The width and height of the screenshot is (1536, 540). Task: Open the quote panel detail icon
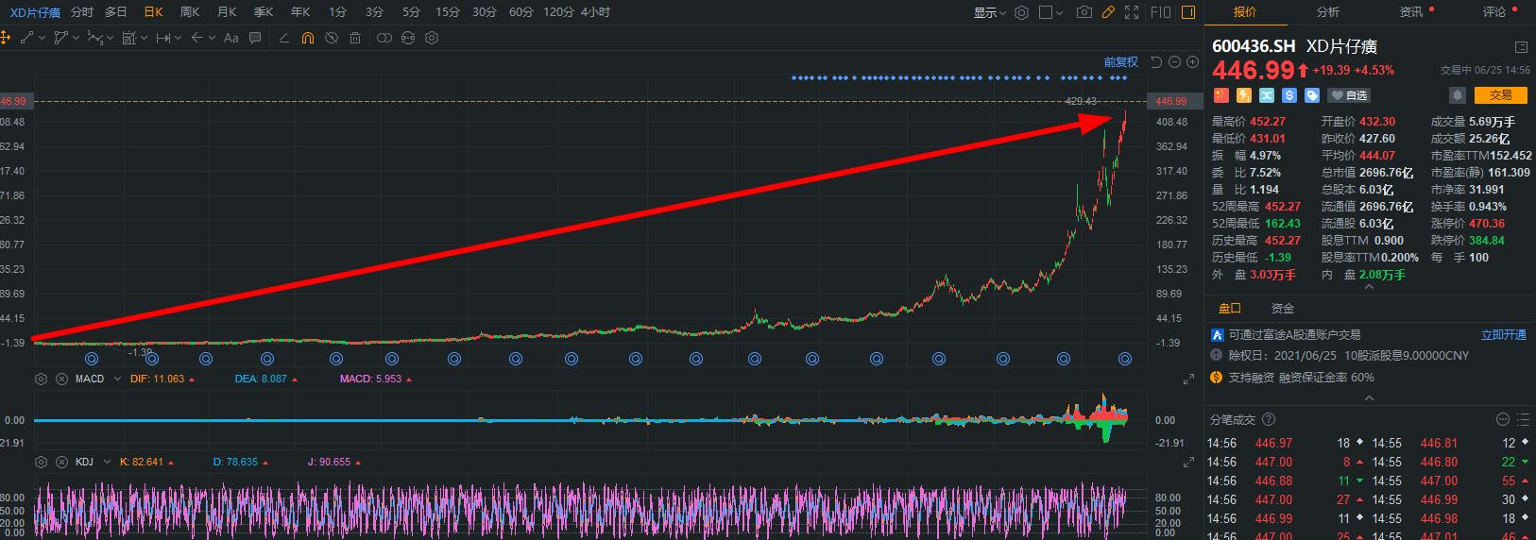1521,46
